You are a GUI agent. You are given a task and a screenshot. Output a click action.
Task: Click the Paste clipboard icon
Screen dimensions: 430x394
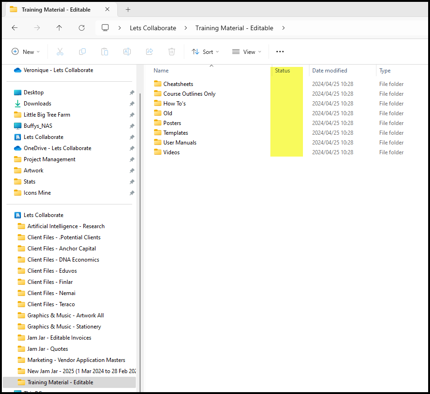[105, 52]
